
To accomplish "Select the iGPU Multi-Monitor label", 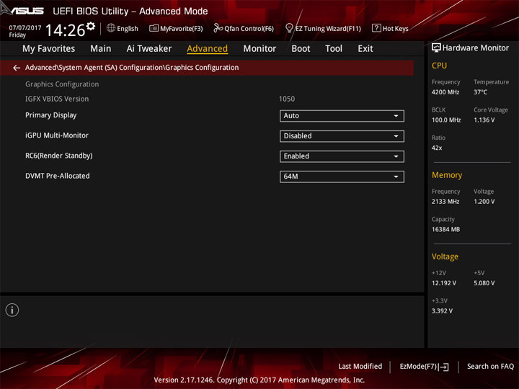I will 57,135.
